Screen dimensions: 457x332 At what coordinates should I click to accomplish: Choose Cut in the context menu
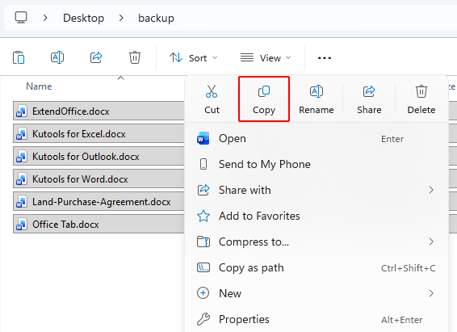(212, 99)
